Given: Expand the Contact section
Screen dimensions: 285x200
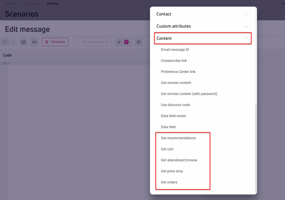Looking at the screenshot, I should (202, 14).
